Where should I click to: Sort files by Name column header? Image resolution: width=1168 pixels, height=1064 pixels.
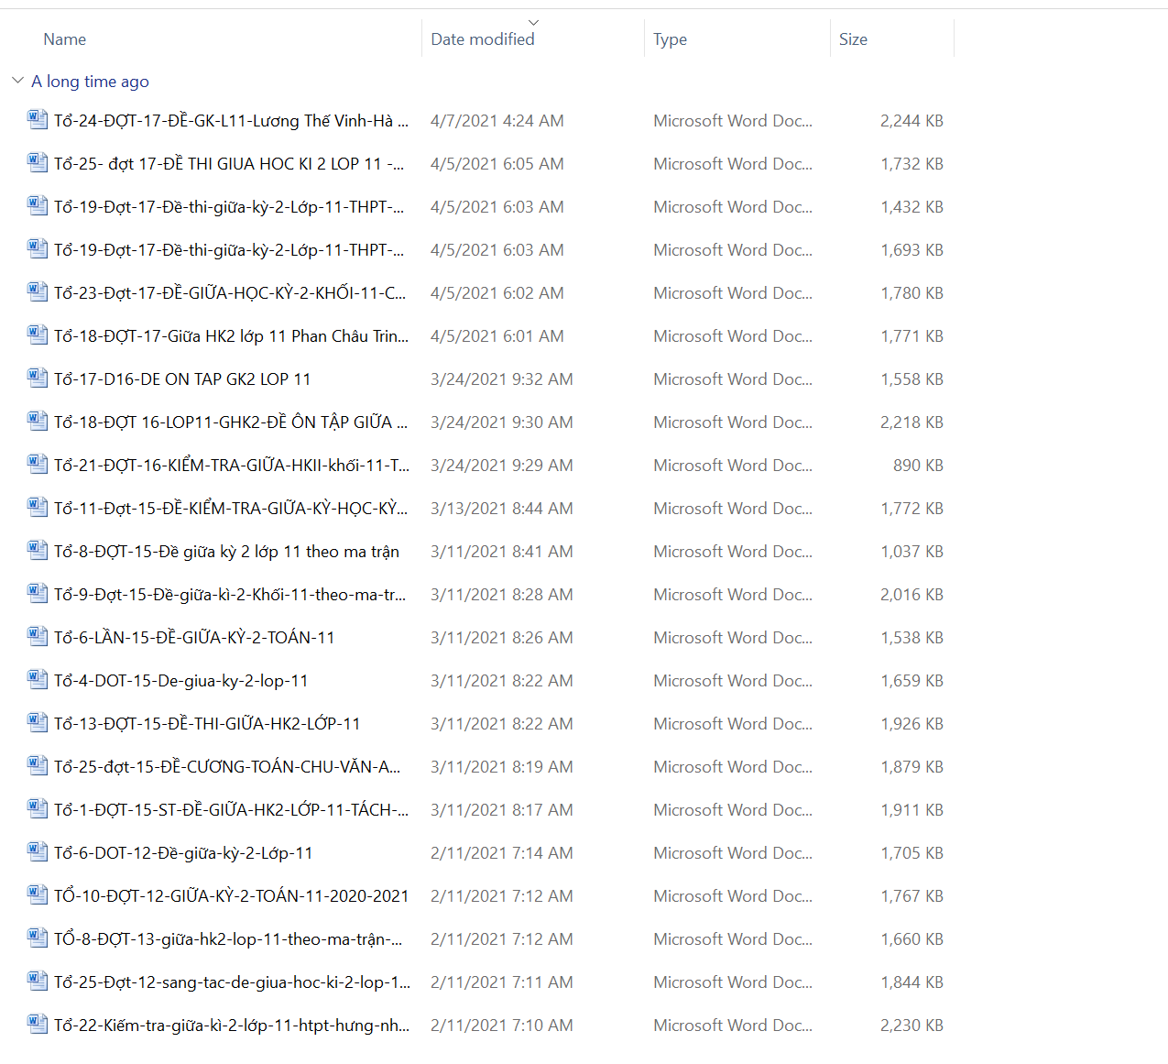pos(65,39)
